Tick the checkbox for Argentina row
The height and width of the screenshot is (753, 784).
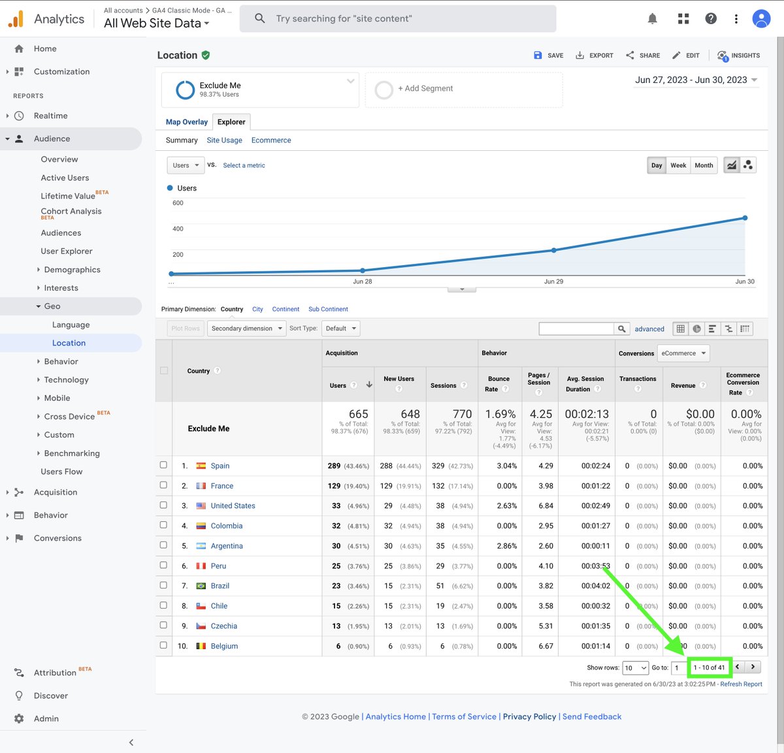pos(163,545)
